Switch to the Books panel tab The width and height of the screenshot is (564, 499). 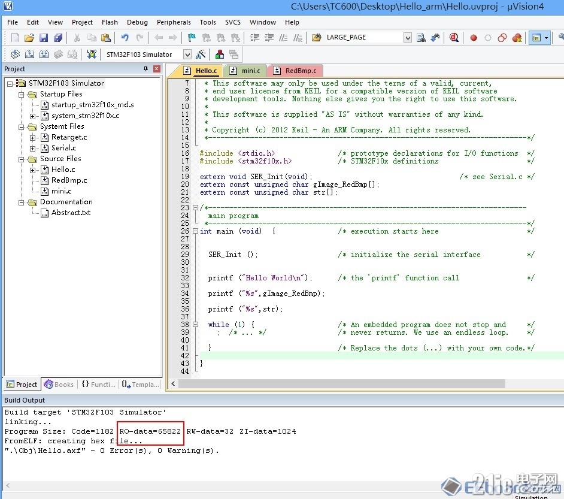(x=59, y=384)
